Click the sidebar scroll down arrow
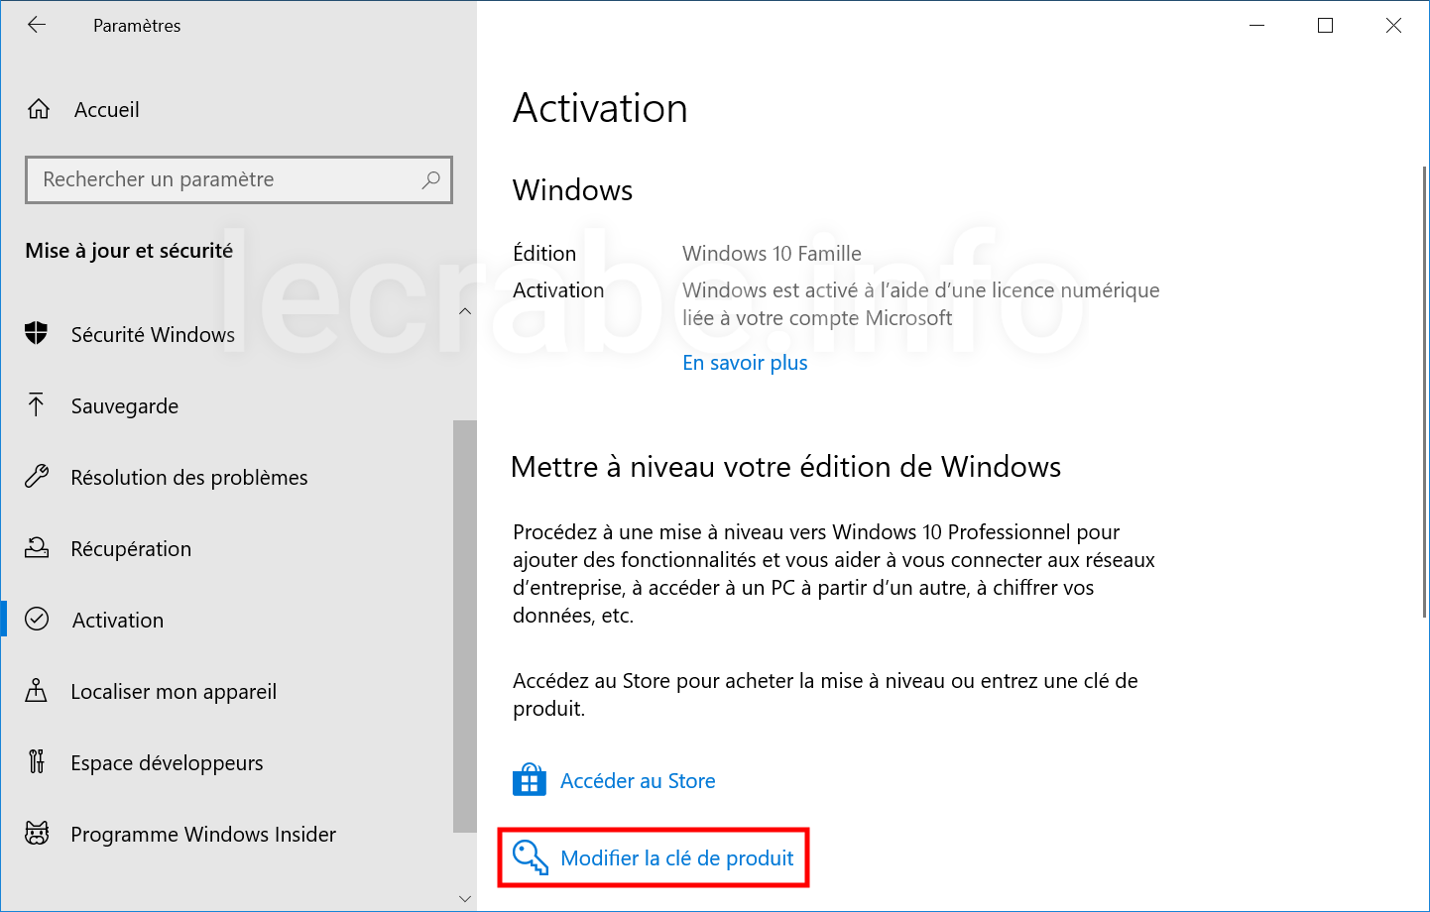The image size is (1430, 912). [465, 898]
